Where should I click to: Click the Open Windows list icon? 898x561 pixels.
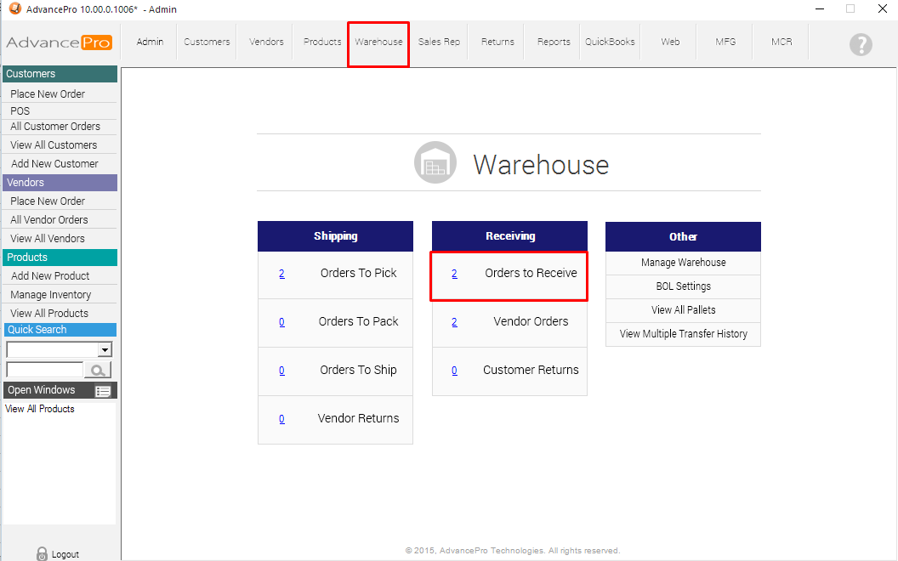coord(103,391)
